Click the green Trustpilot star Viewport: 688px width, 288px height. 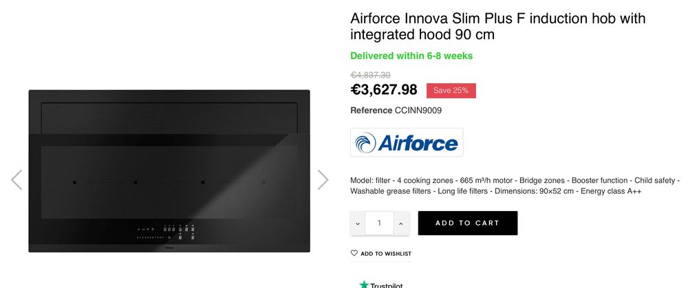click(363, 284)
